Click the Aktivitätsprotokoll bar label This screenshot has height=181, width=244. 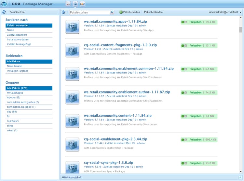(71, 177)
